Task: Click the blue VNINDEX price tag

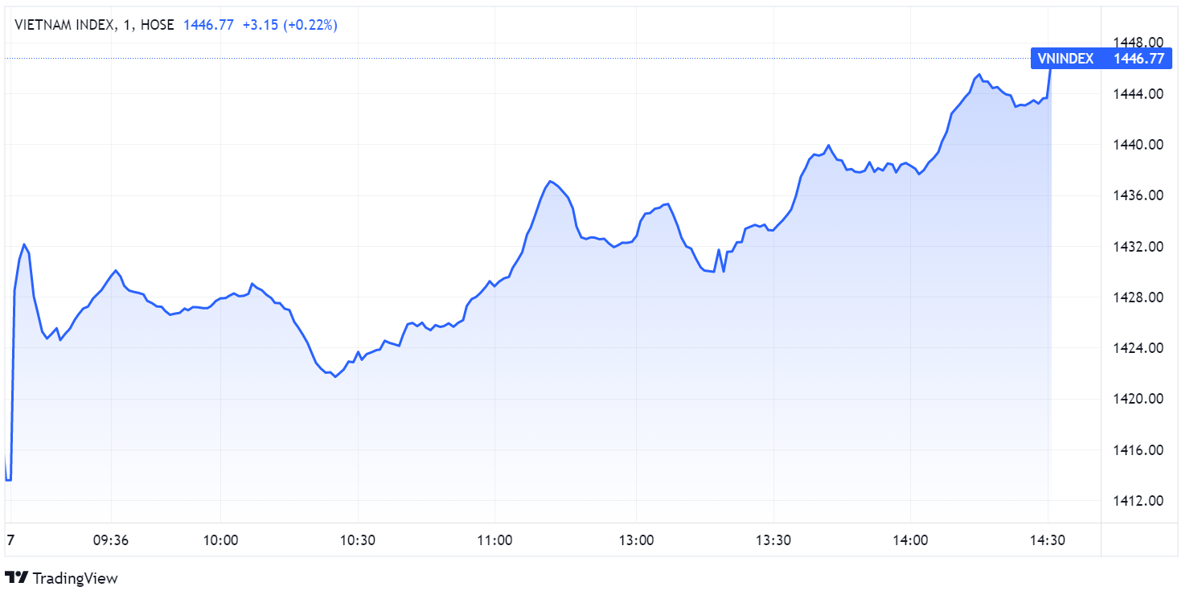Action: tap(1098, 58)
